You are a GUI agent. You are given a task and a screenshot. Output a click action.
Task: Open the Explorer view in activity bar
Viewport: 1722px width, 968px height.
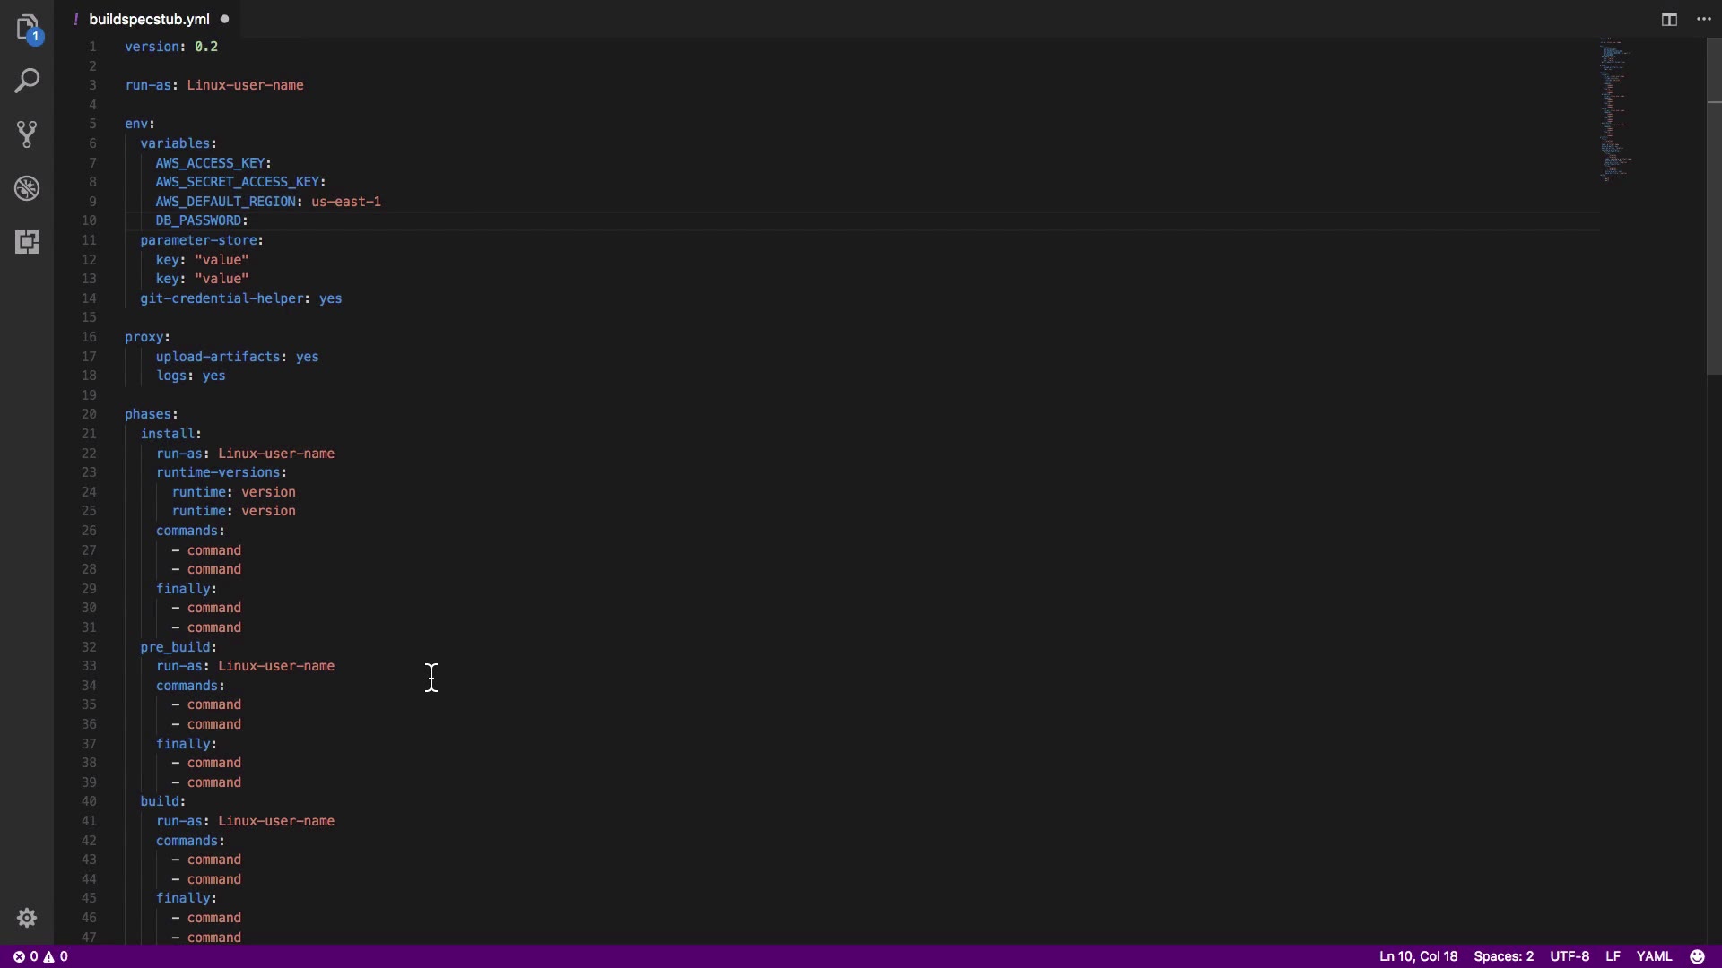coord(27,27)
